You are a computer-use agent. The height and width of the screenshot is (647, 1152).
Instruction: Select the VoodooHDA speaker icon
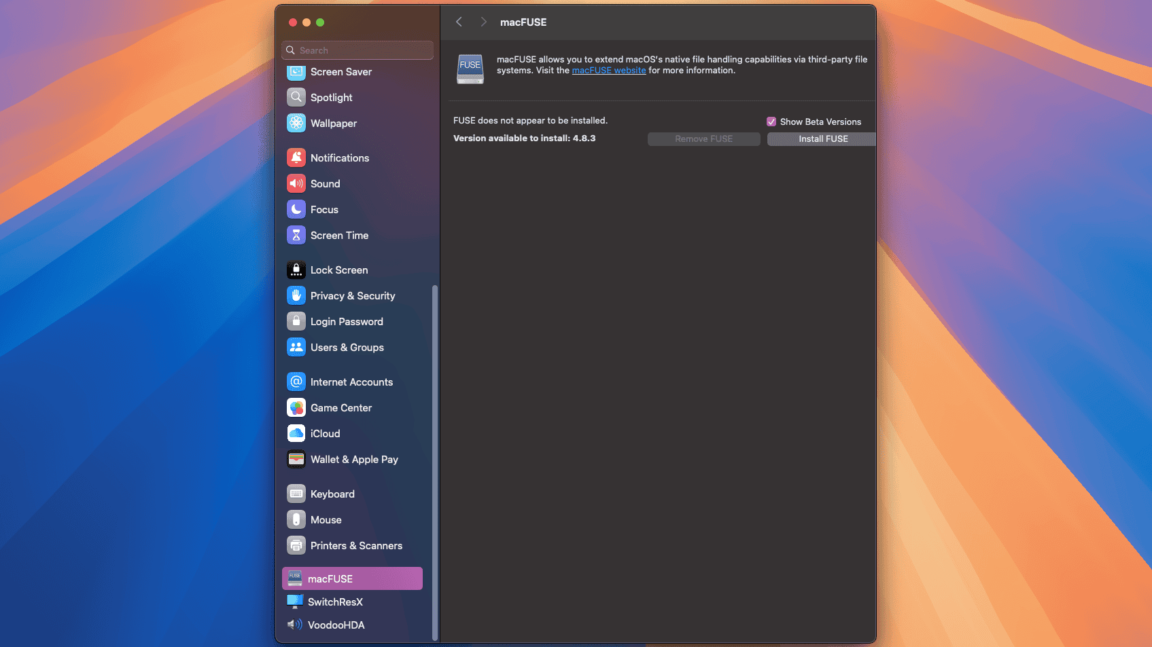point(294,625)
